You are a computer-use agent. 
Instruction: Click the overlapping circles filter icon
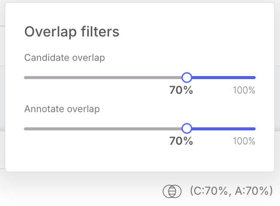171,191
